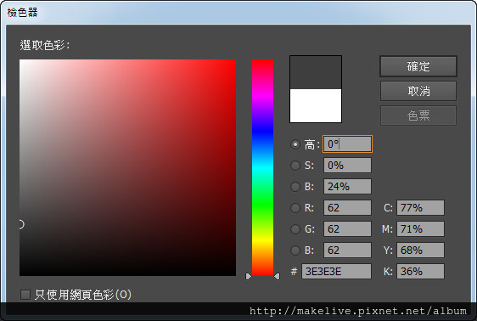The image size is (477, 321).
Task: Click the new dark gray color preview
Action: [x=316, y=72]
